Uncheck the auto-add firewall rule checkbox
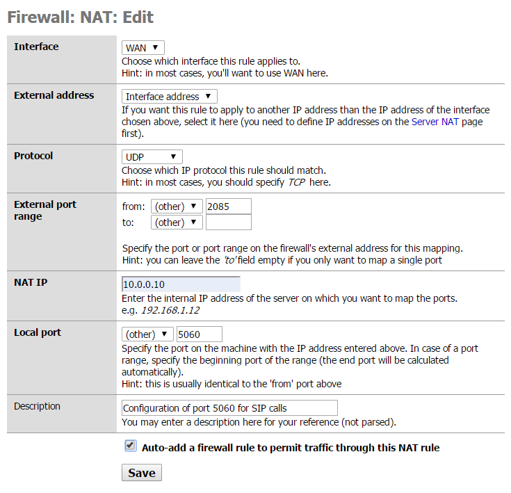Image resolution: width=511 pixels, height=493 pixels. 130,446
